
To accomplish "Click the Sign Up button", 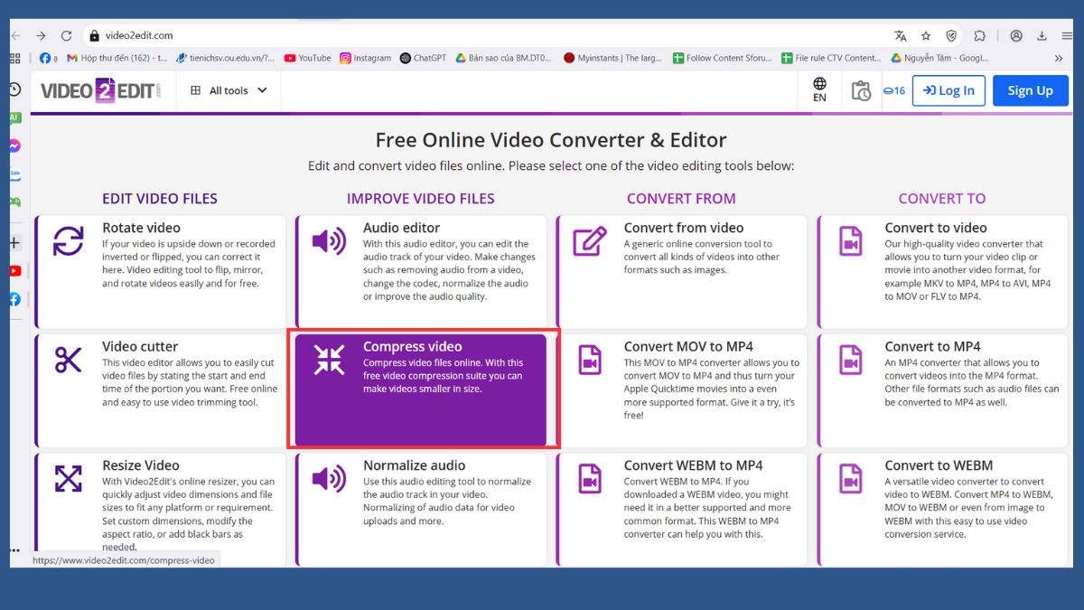I will tap(1030, 89).
